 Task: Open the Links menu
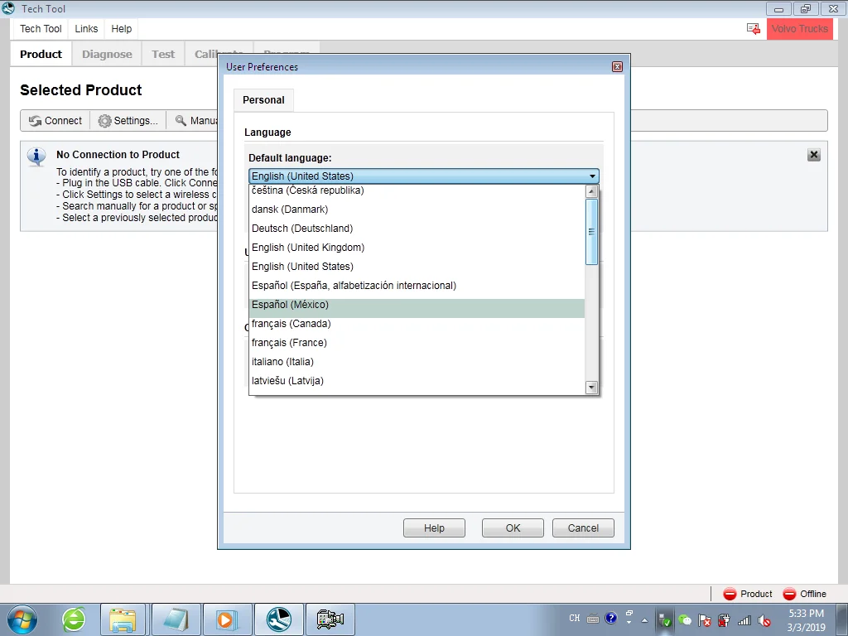click(86, 29)
